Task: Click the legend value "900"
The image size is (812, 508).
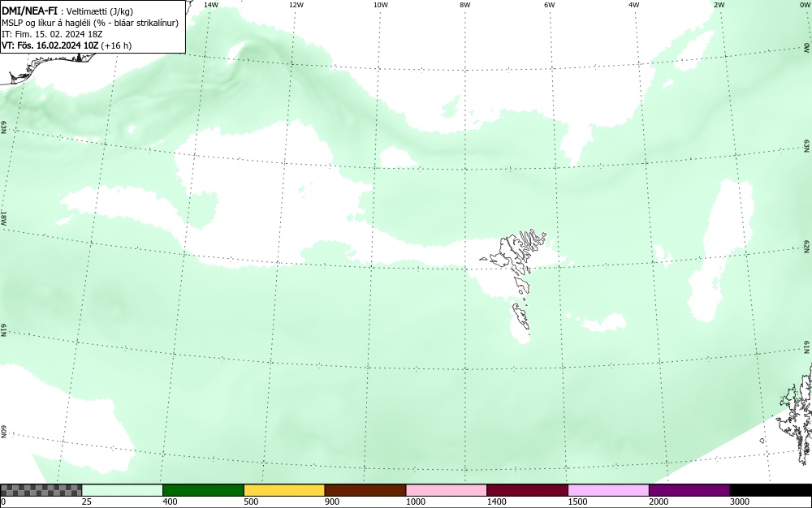Action: click(x=332, y=502)
